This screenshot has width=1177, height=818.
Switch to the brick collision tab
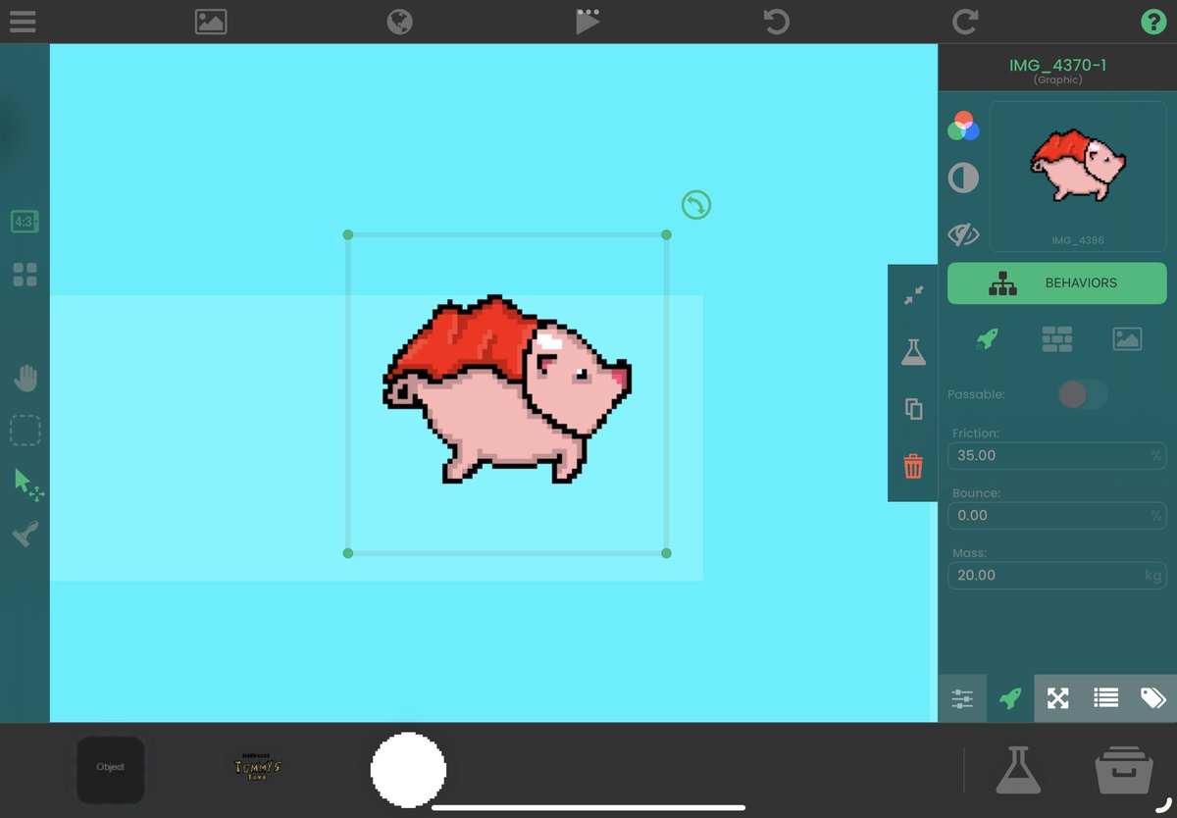pos(1056,337)
